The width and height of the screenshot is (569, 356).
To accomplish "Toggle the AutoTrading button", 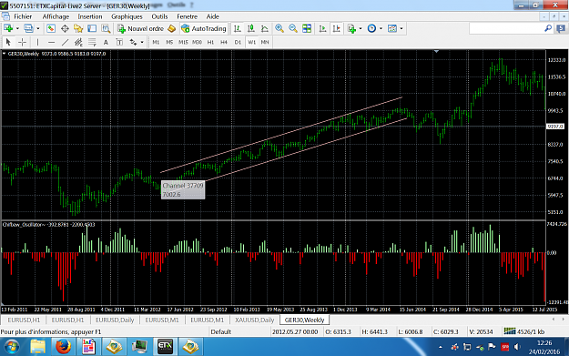I will (x=204, y=28).
